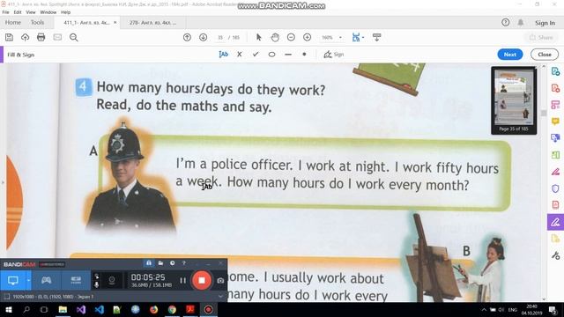564x317 pixels.
Task: Take a Bandicam screenshot with camera icon
Action: pyautogui.click(x=220, y=281)
